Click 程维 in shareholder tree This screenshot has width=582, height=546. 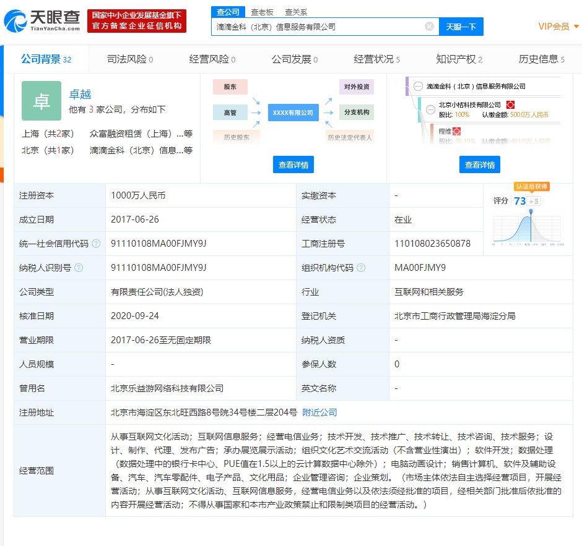445,131
